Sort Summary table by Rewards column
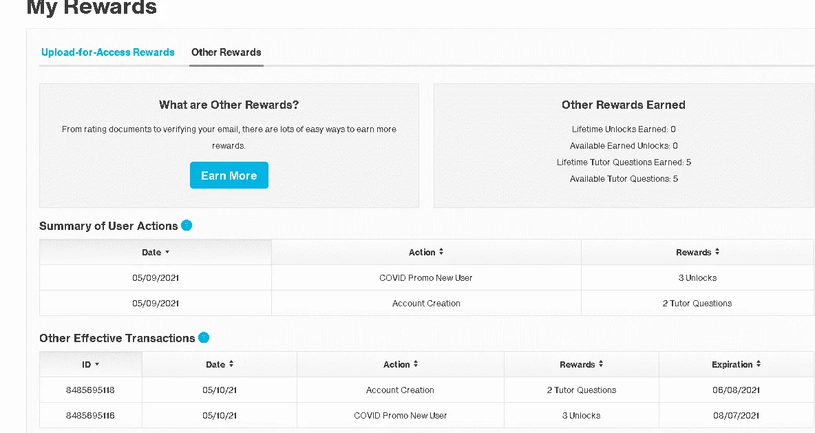The image size is (815, 433). pos(697,252)
